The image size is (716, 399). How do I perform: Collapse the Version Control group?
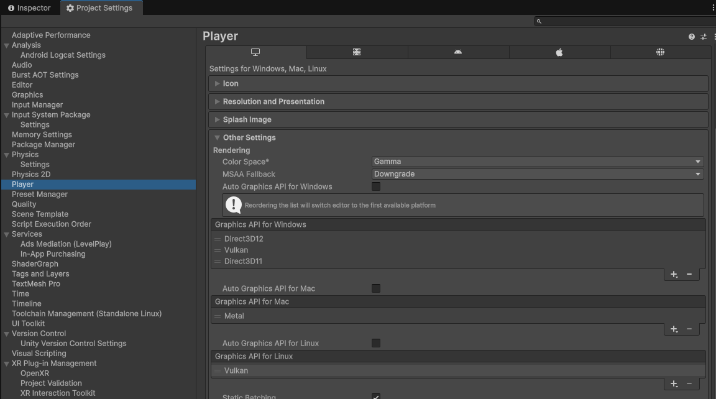[6, 334]
